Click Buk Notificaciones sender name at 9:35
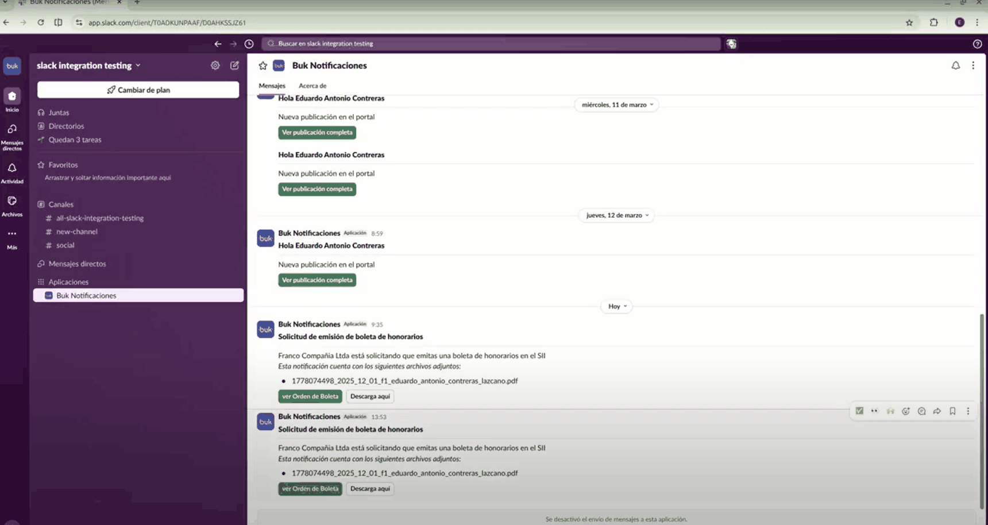The width and height of the screenshot is (988, 525). pyautogui.click(x=309, y=325)
